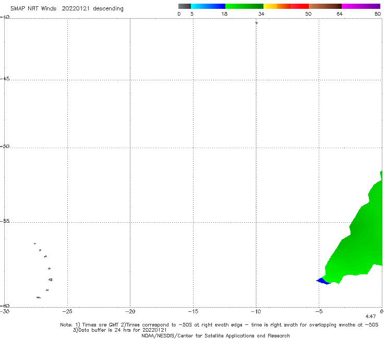Select the red segment of the color bar
The height and width of the screenshot is (339, 386).
pos(299,6)
